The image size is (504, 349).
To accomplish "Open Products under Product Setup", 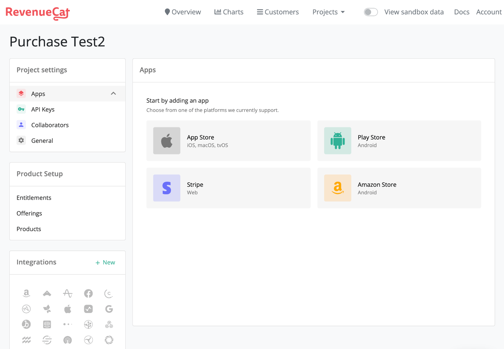I will 29,229.
